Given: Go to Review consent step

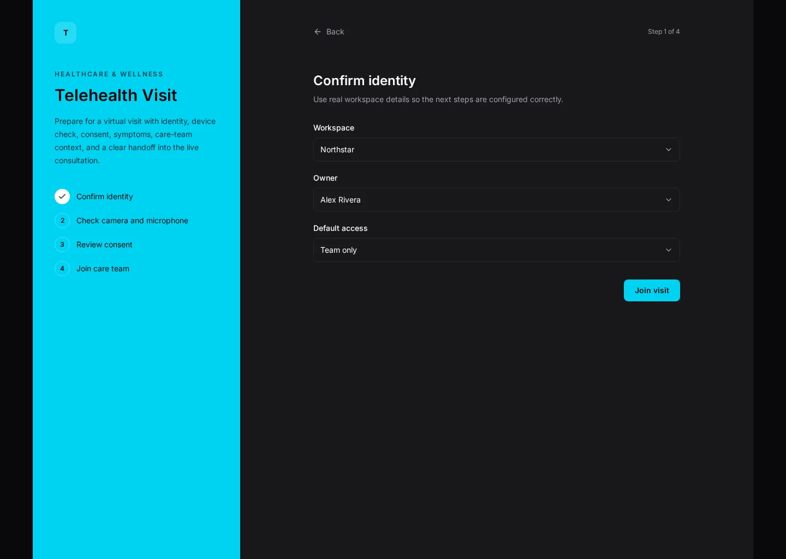Looking at the screenshot, I should coord(104,245).
